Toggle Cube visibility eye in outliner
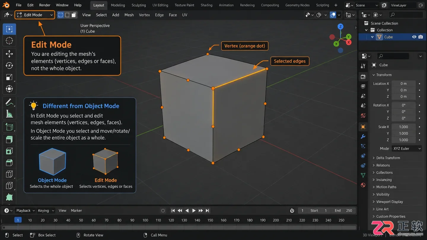The image size is (427, 240). (414, 37)
